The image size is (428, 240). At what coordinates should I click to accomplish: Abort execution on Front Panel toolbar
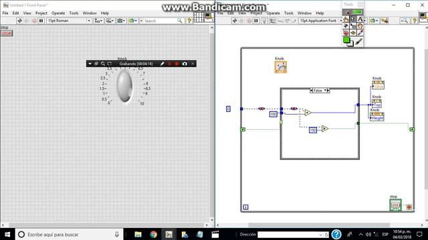coord(34,21)
